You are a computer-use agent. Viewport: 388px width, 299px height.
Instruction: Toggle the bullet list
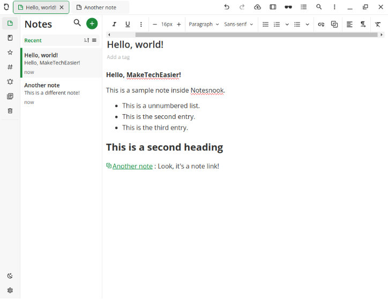pos(297,24)
